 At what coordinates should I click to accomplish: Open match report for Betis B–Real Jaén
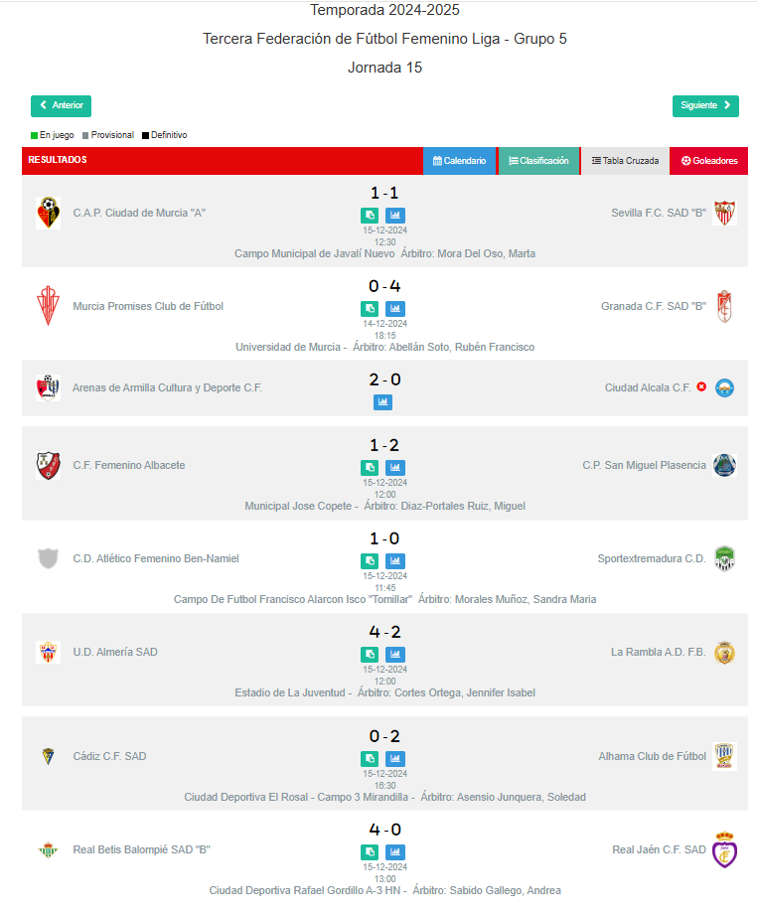tap(370, 852)
